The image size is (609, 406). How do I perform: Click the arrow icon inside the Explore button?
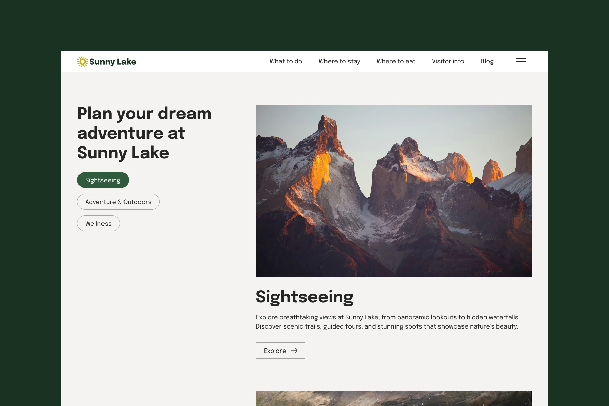coord(294,351)
